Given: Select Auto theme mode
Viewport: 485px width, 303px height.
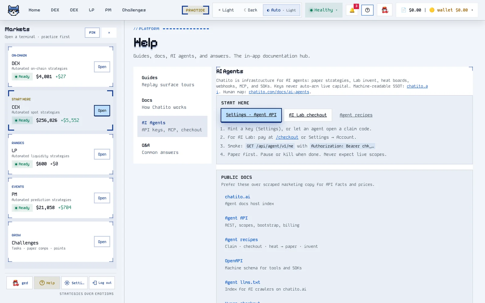Looking at the screenshot, I should pos(282,10).
